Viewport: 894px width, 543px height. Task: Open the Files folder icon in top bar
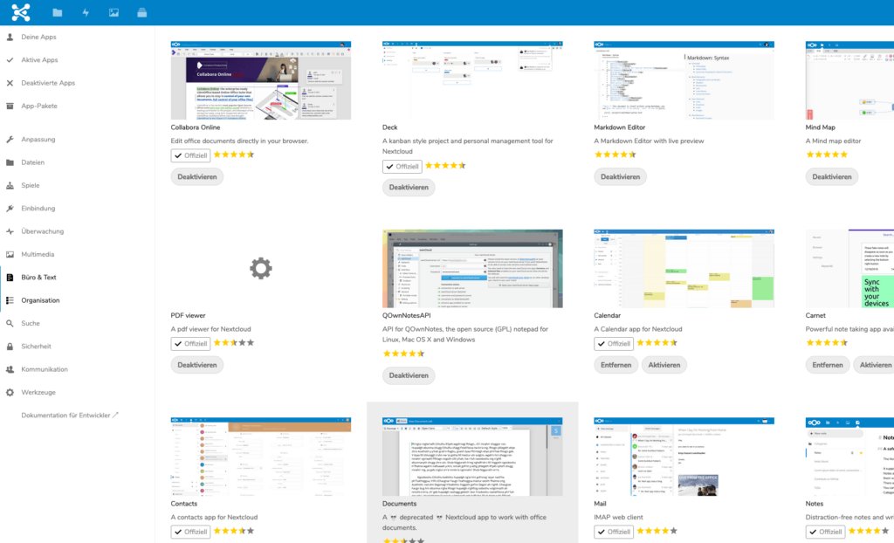(57, 12)
